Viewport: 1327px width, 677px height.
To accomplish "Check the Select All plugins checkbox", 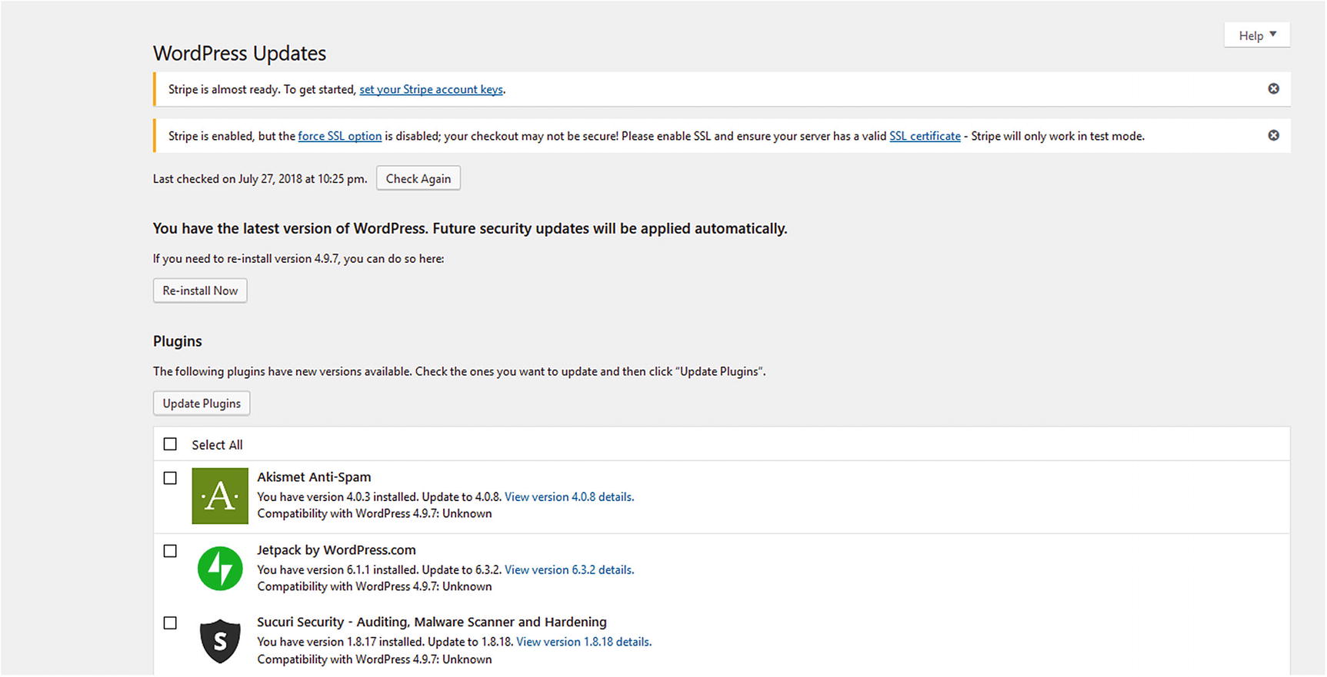I will click(170, 445).
